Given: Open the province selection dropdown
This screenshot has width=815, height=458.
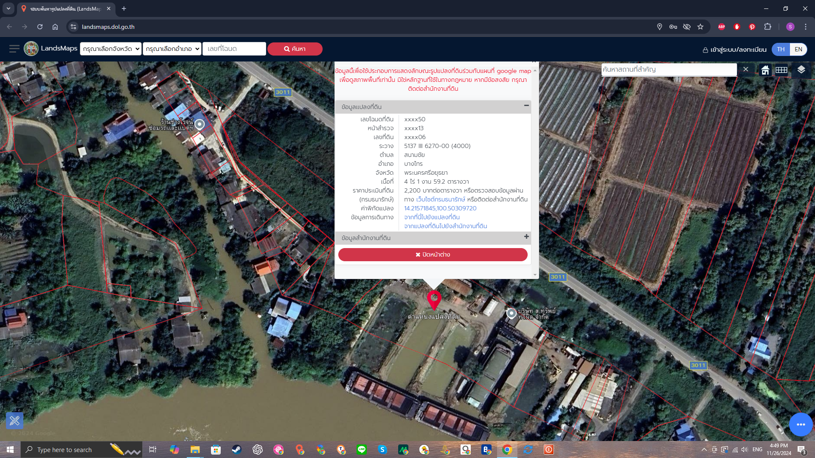Looking at the screenshot, I should click(x=110, y=49).
